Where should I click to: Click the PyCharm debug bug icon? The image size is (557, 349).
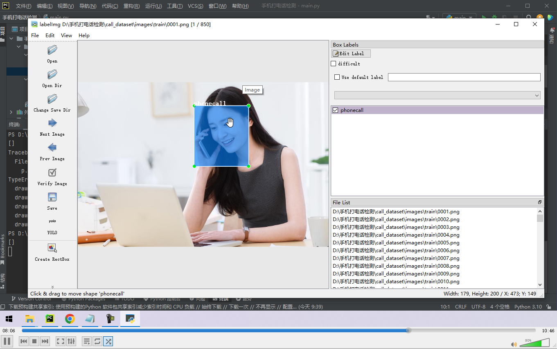pos(494,18)
